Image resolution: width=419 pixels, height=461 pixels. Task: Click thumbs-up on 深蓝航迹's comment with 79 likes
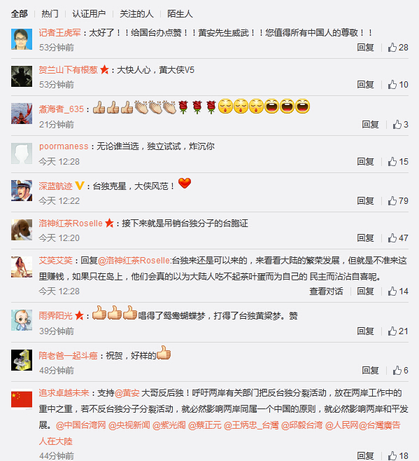tap(398, 201)
